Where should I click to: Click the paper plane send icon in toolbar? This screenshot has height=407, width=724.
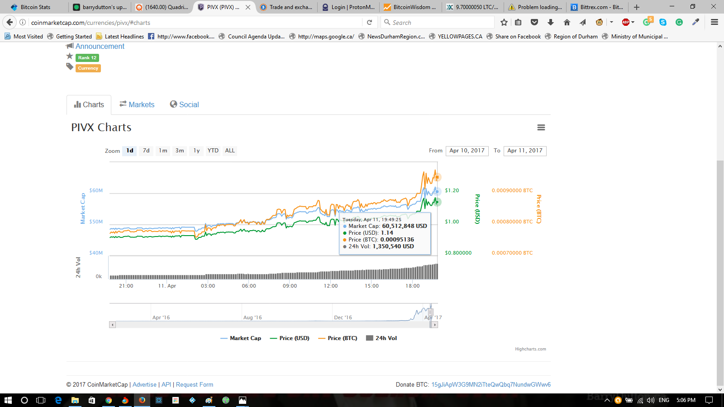click(583, 23)
